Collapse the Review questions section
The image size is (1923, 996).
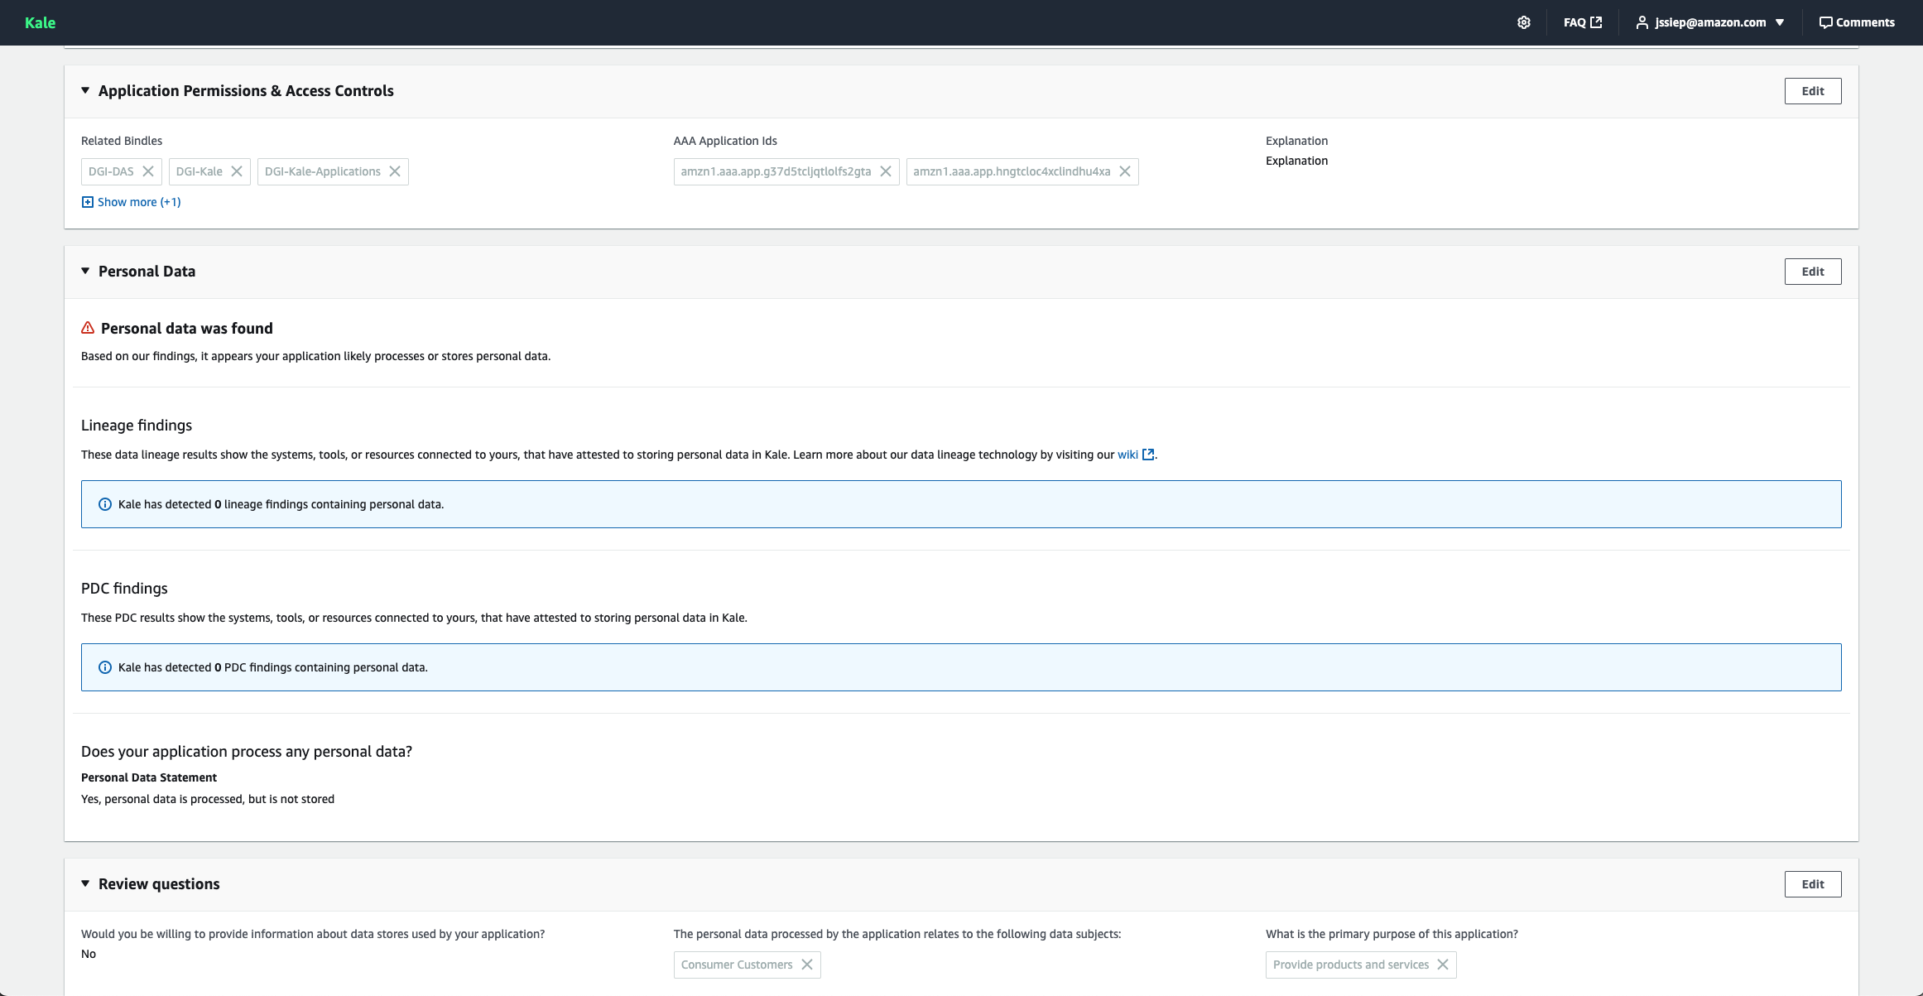85,883
